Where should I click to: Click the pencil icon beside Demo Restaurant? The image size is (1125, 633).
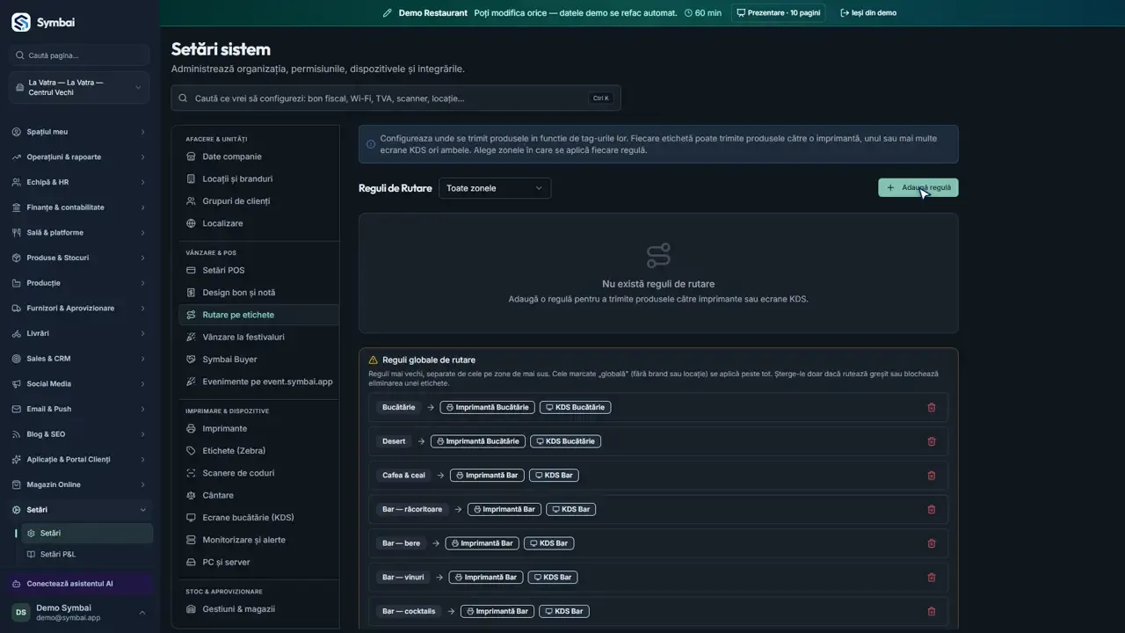tap(388, 13)
